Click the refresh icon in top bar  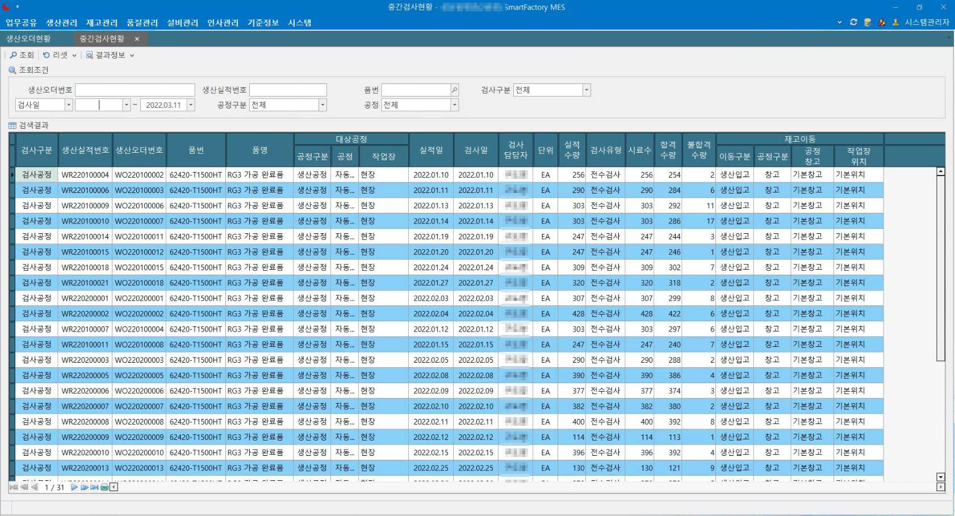click(x=853, y=22)
